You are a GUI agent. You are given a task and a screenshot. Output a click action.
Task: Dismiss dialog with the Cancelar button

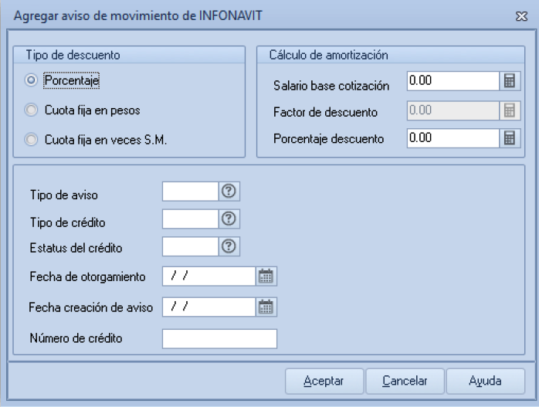click(405, 382)
